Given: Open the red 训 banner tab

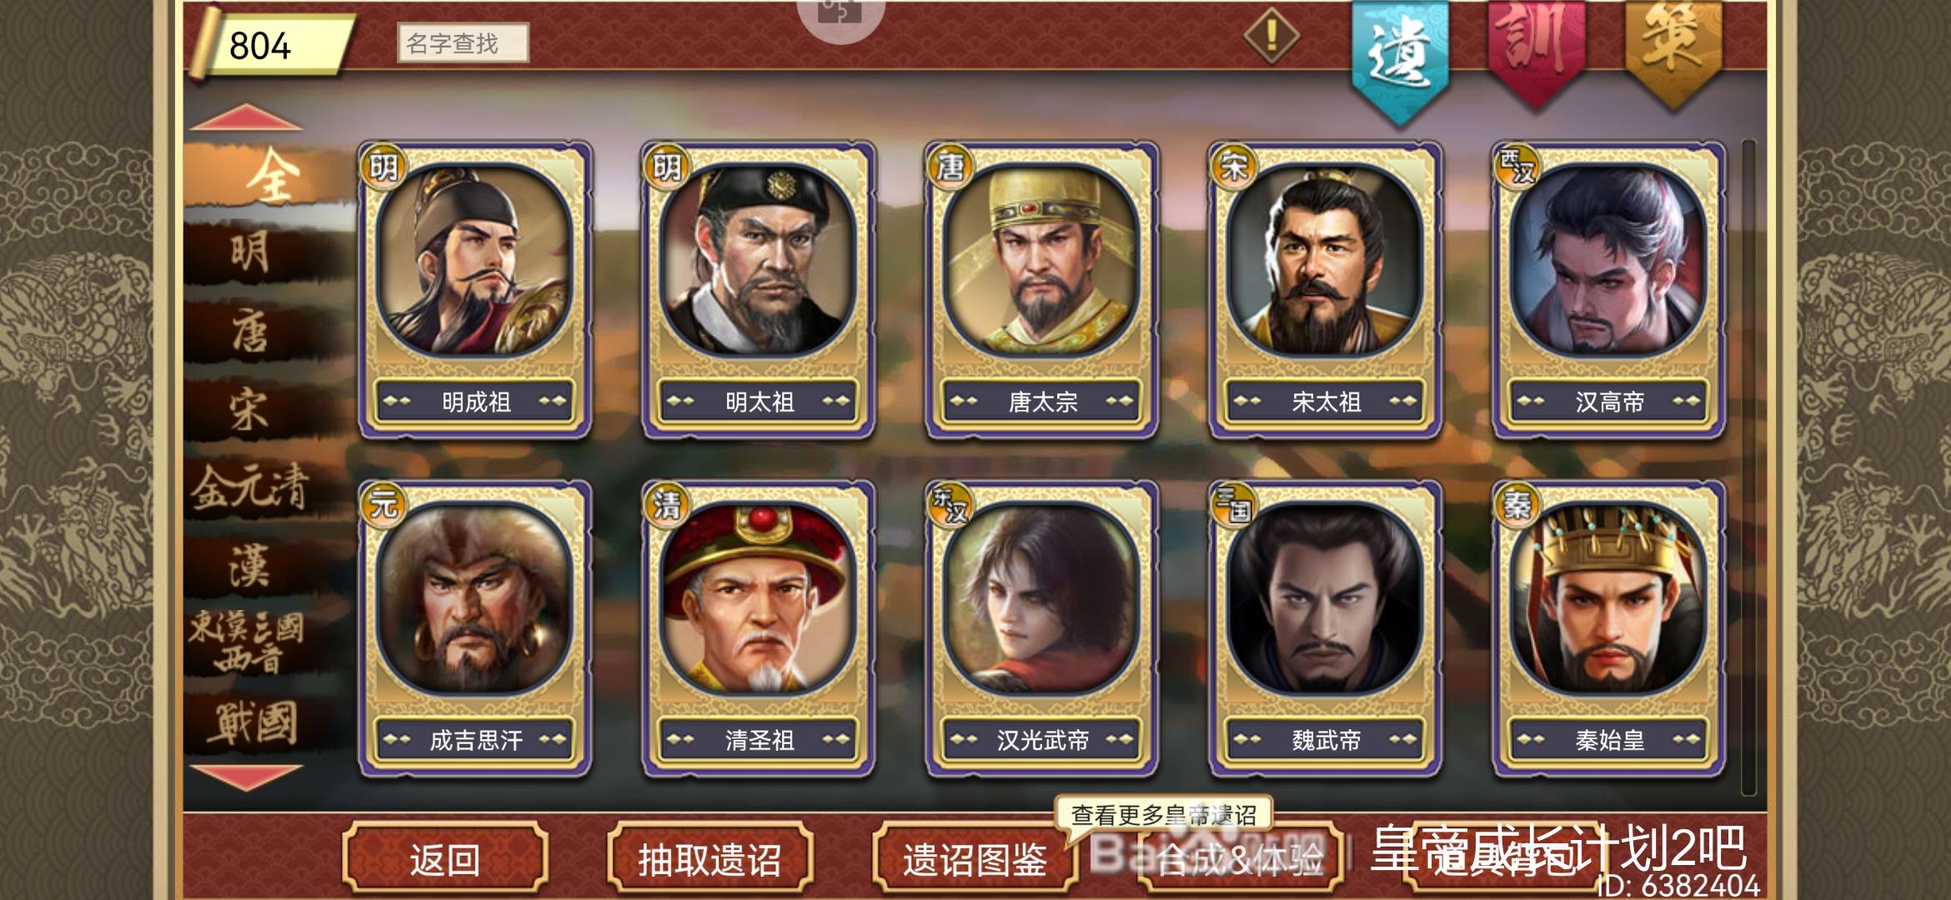Looking at the screenshot, I should [x=1537, y=52].
